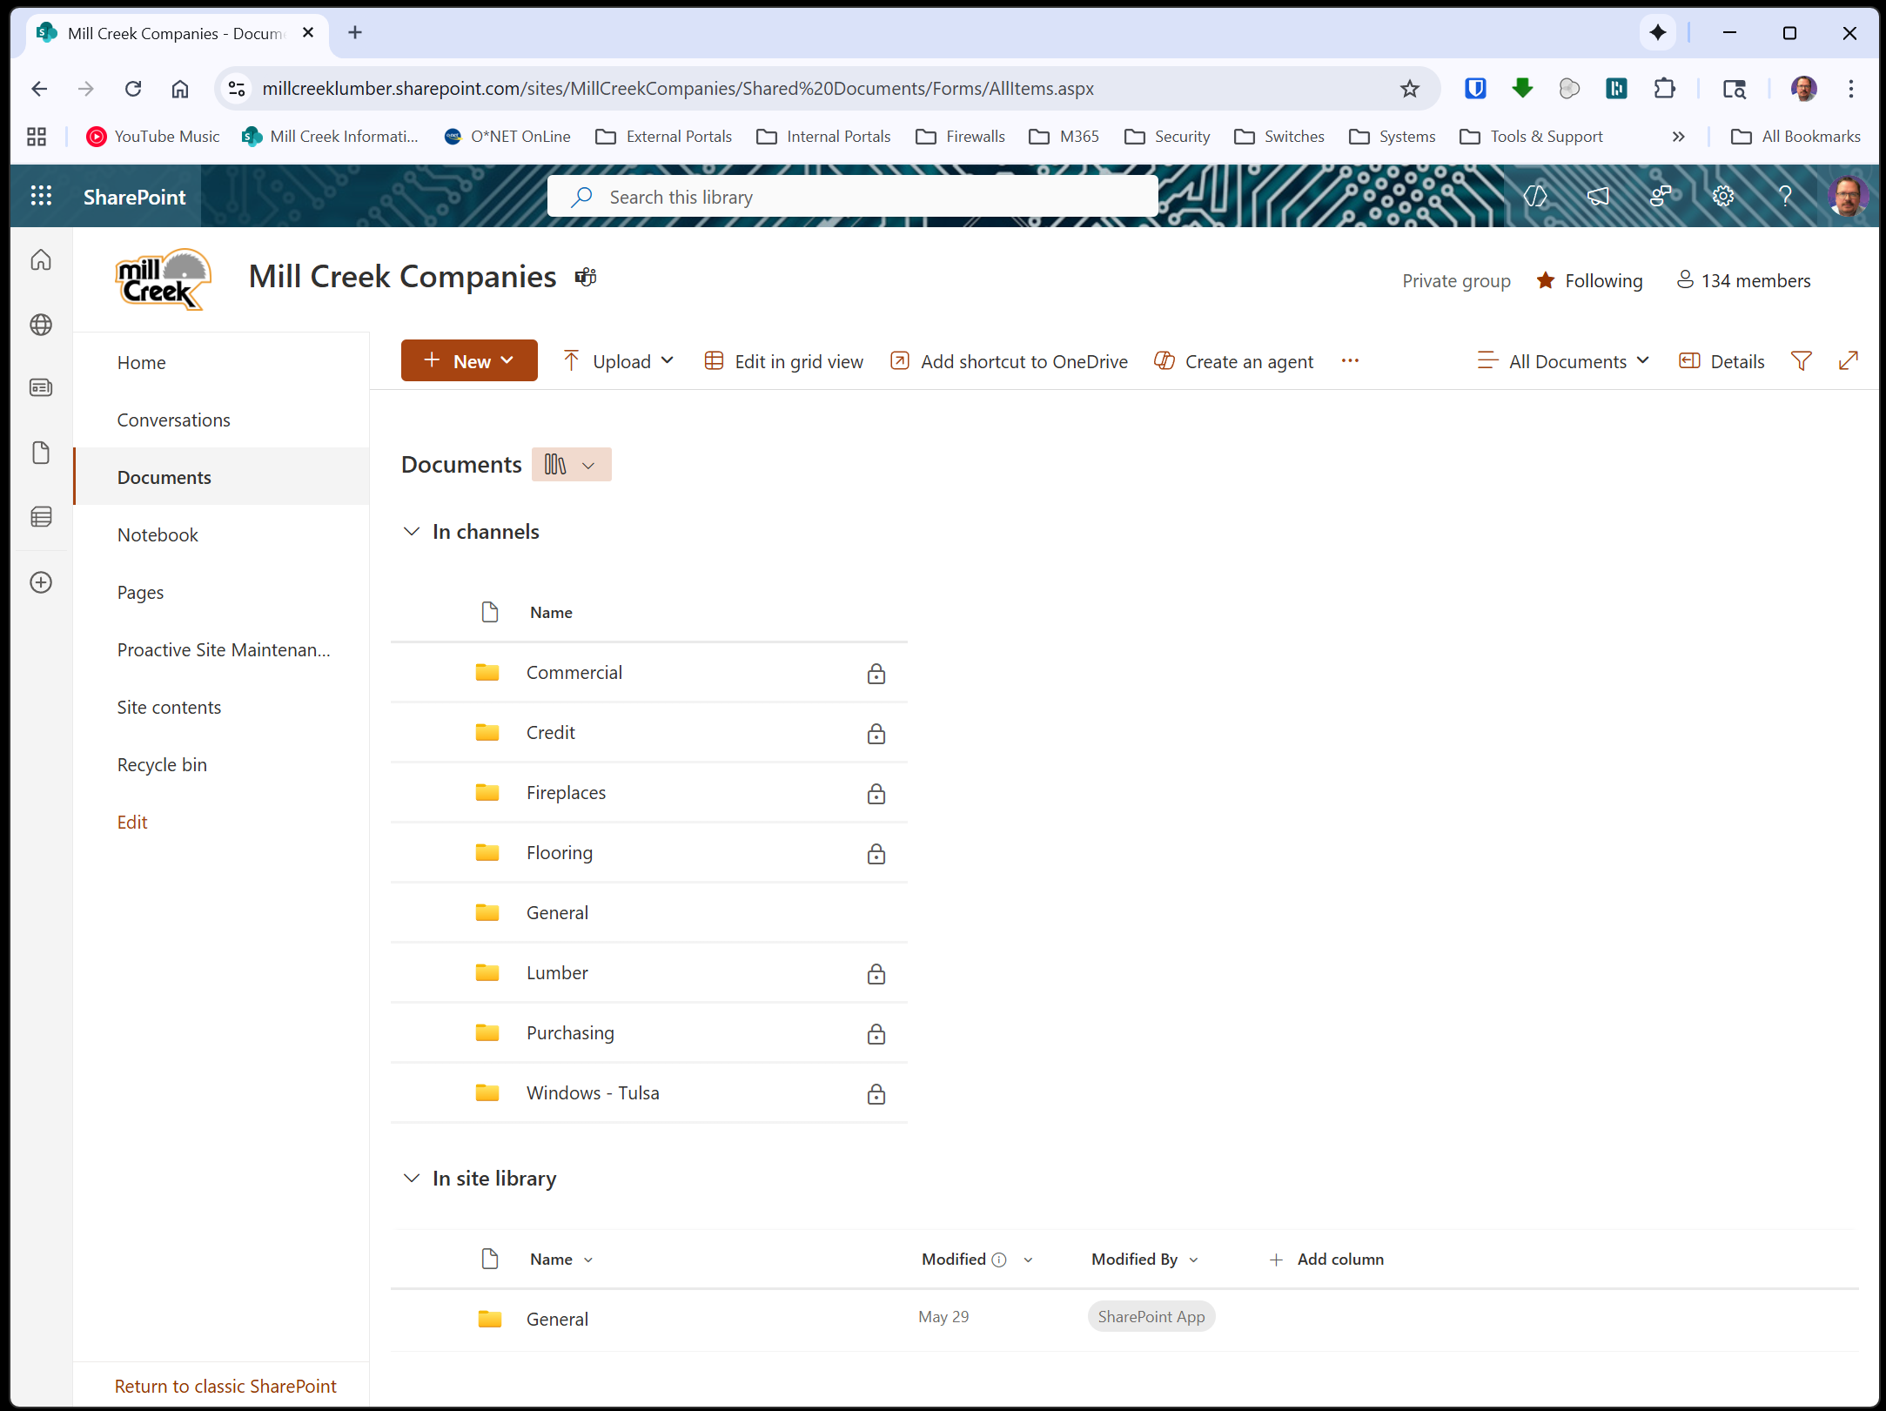Bookmark page with the star in address bar
This screenshot has height=1411, width=1886.
point(1409,88)
